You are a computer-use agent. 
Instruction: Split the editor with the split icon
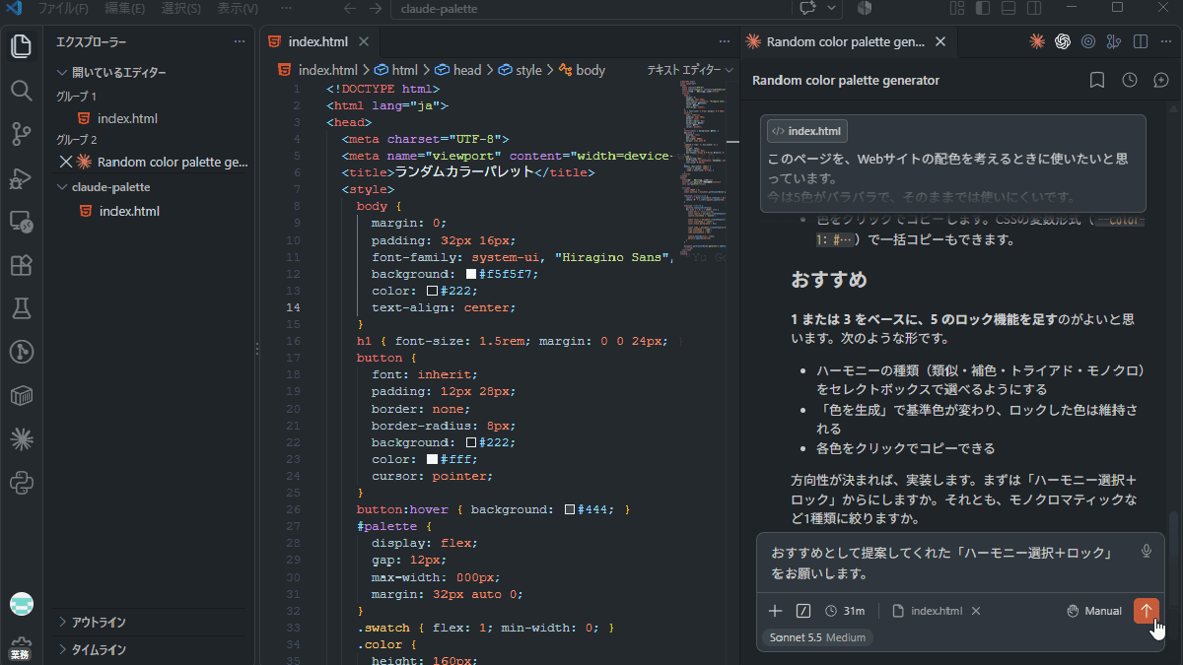(x=1141, y=41)
